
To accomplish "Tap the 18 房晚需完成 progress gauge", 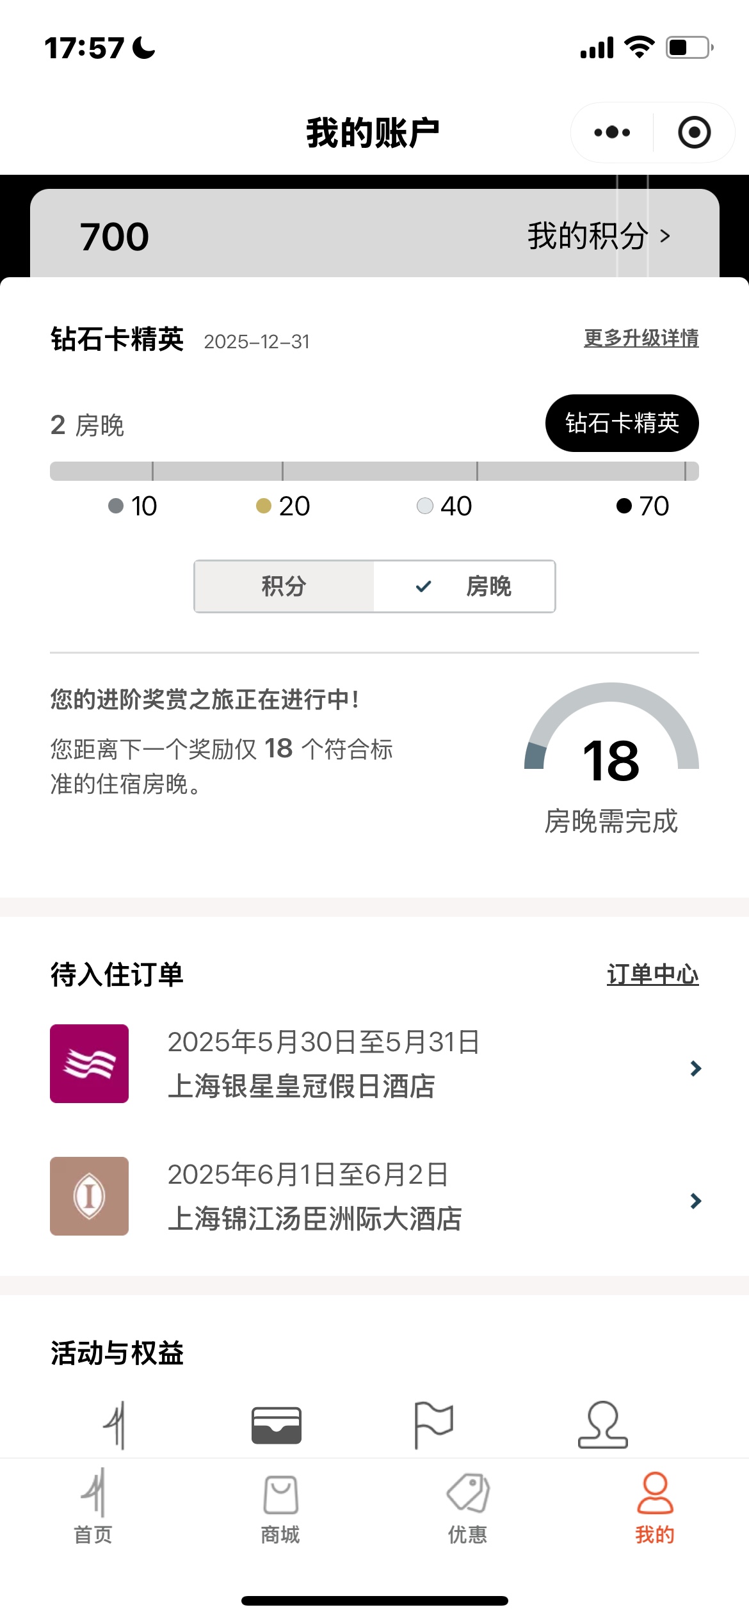I will click(611, 759).
